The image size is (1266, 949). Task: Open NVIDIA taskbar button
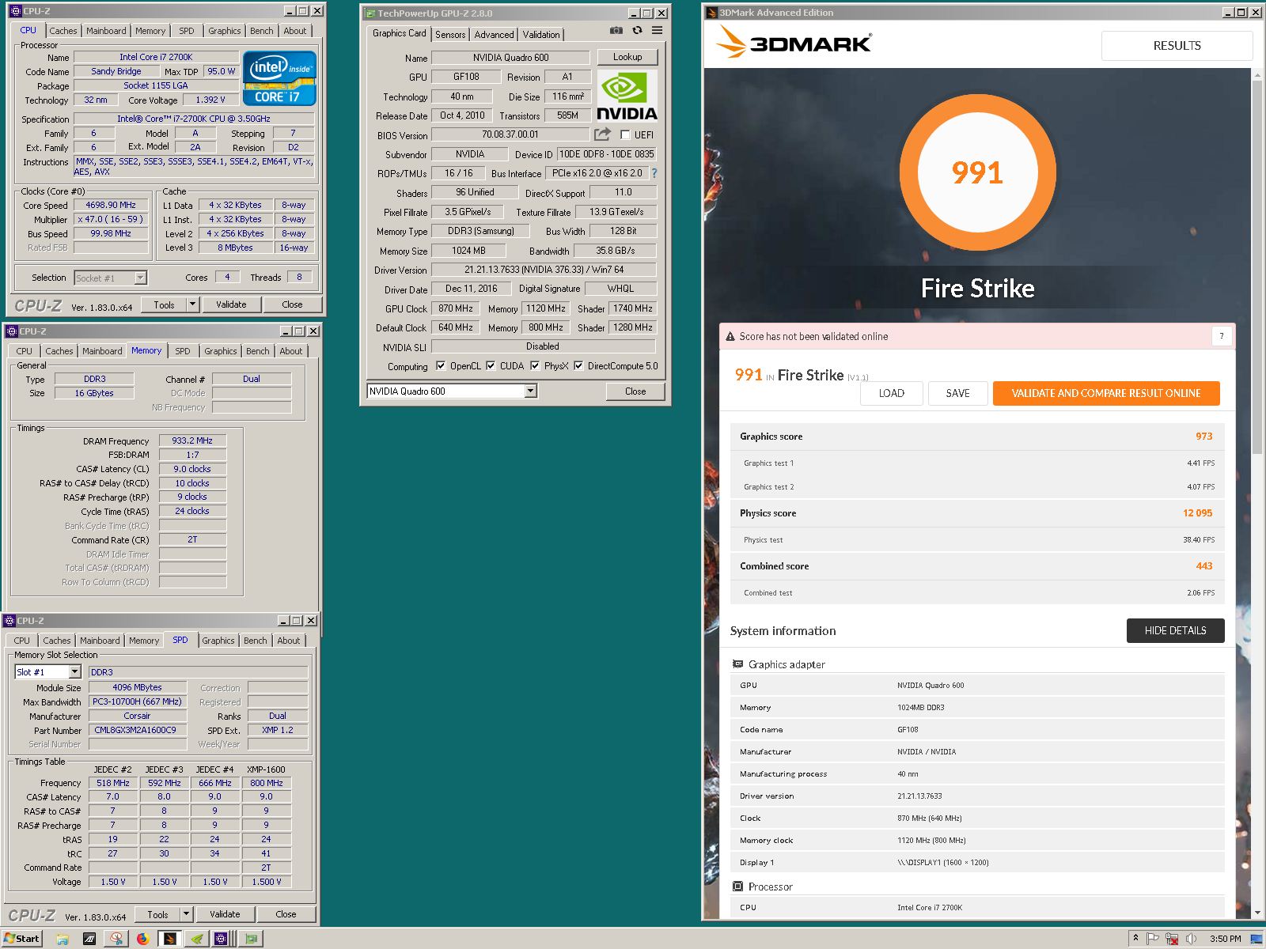coord(196,939)
